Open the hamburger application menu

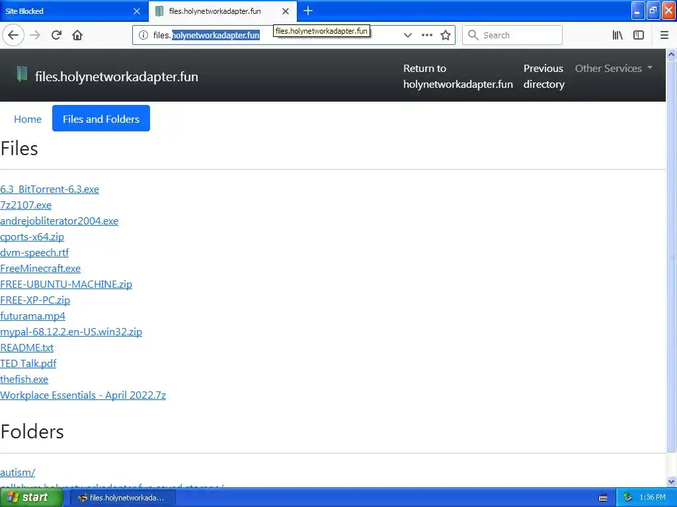(664, 35)
